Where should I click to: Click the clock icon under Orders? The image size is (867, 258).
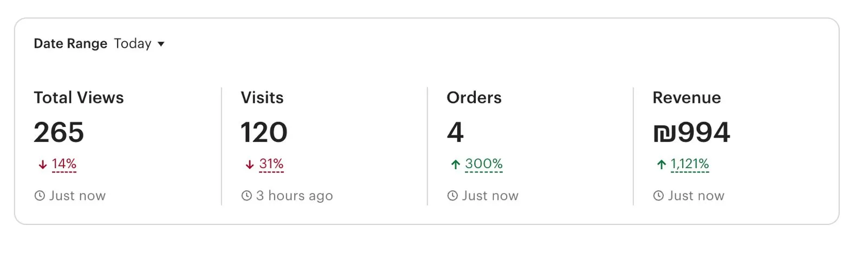coord(452,196)
